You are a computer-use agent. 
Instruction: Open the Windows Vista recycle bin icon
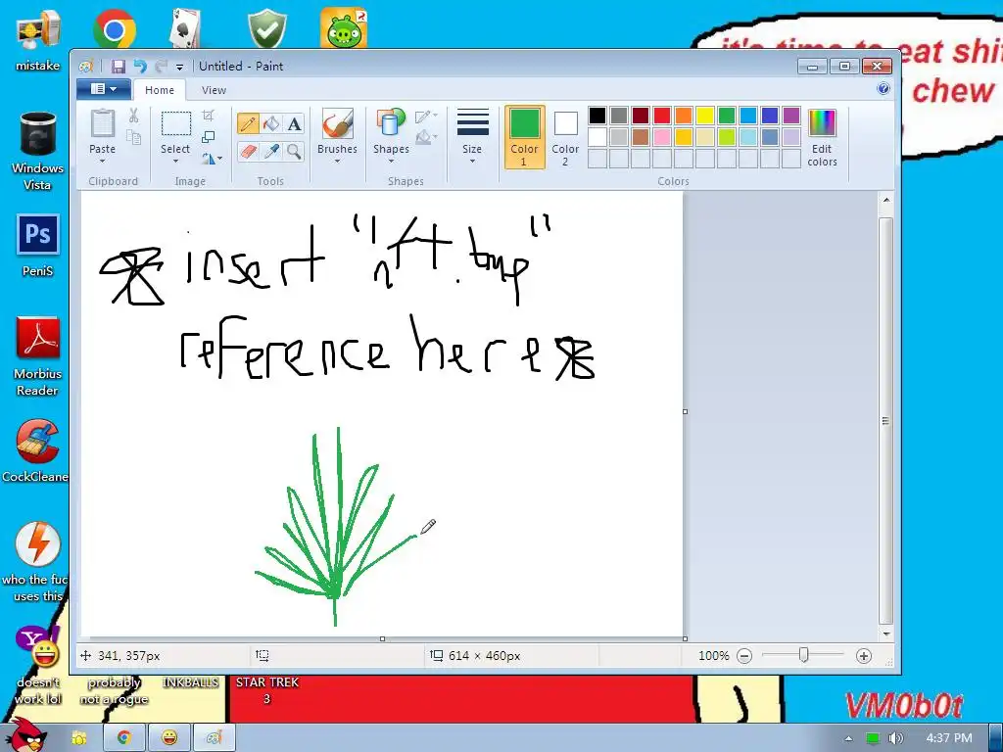[x=38, y=133]
